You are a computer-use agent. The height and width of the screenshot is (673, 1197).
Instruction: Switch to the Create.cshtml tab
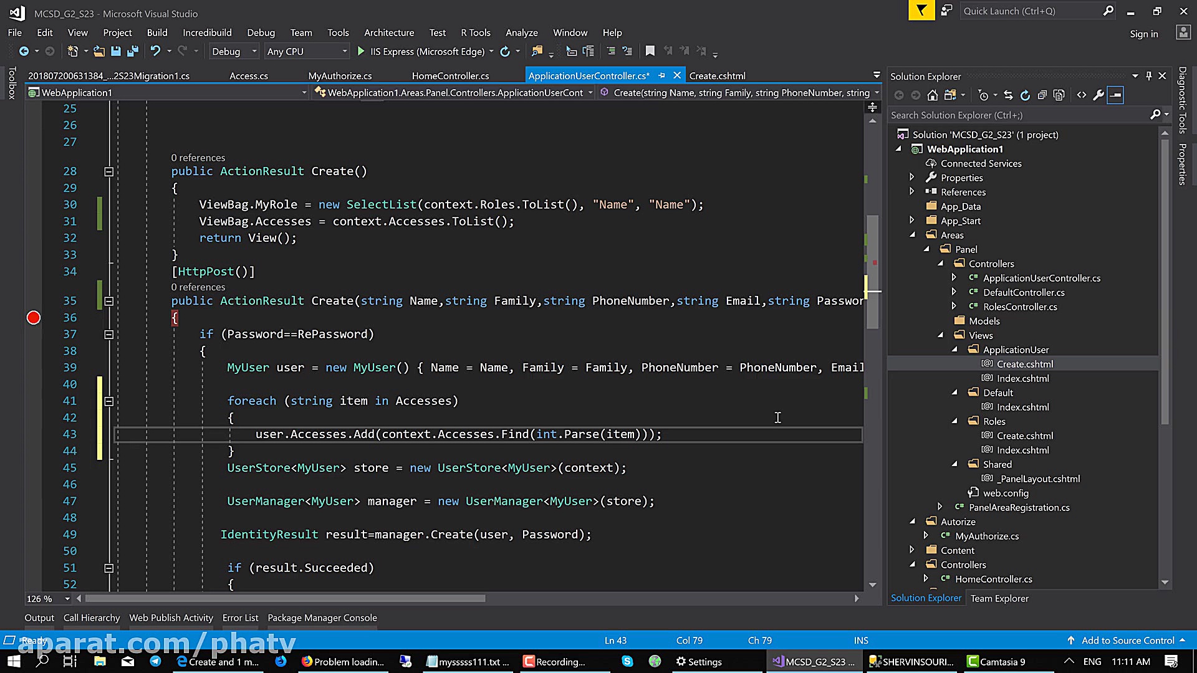(x=717, y=75)
